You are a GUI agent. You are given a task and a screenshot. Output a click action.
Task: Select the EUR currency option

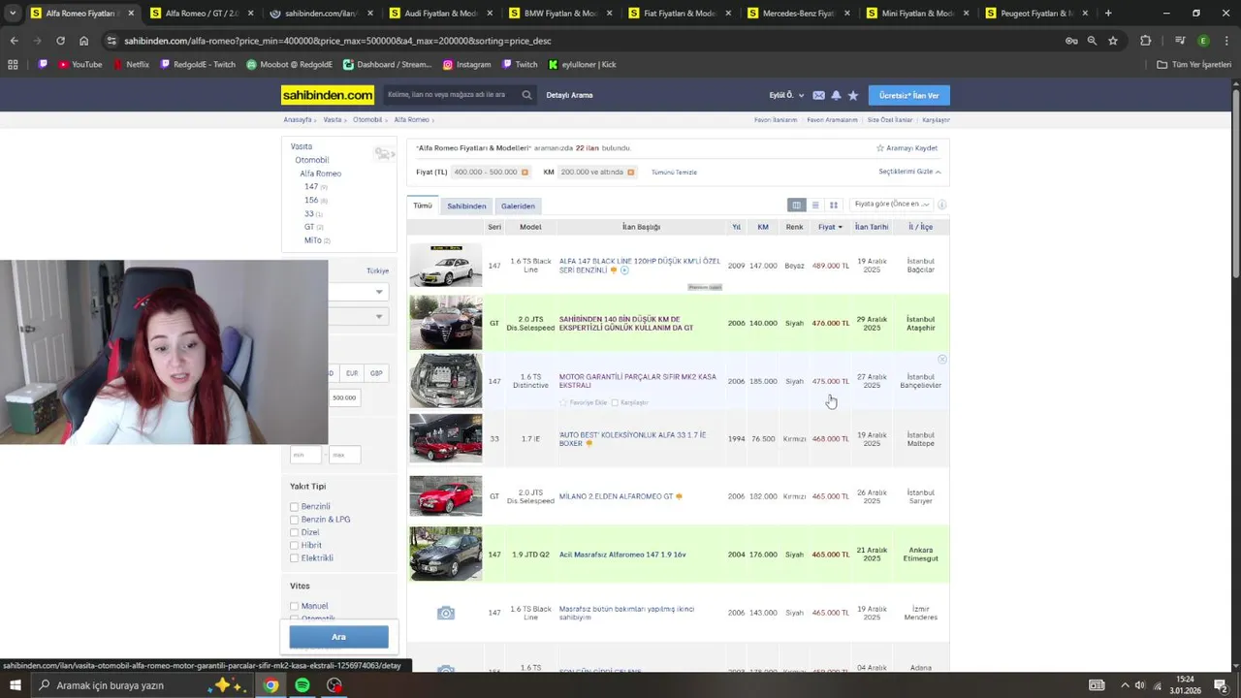(352, 373)
